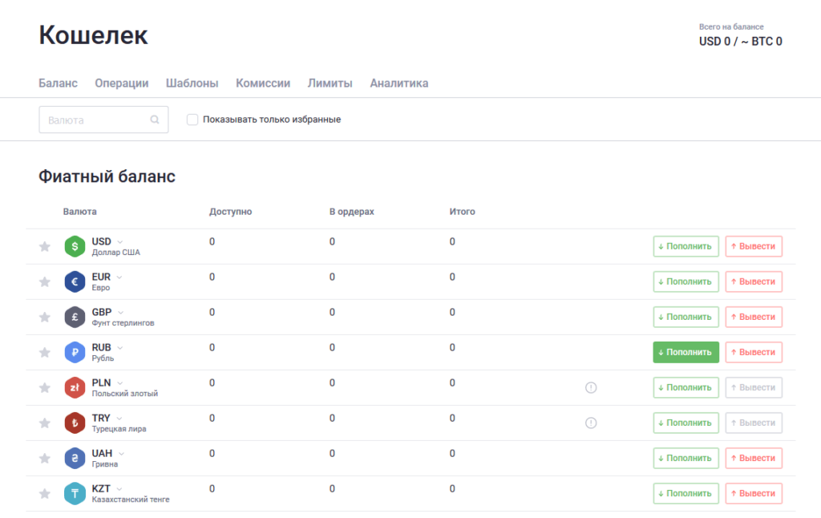Click the KZT tenge currency icon

point(75,494)
